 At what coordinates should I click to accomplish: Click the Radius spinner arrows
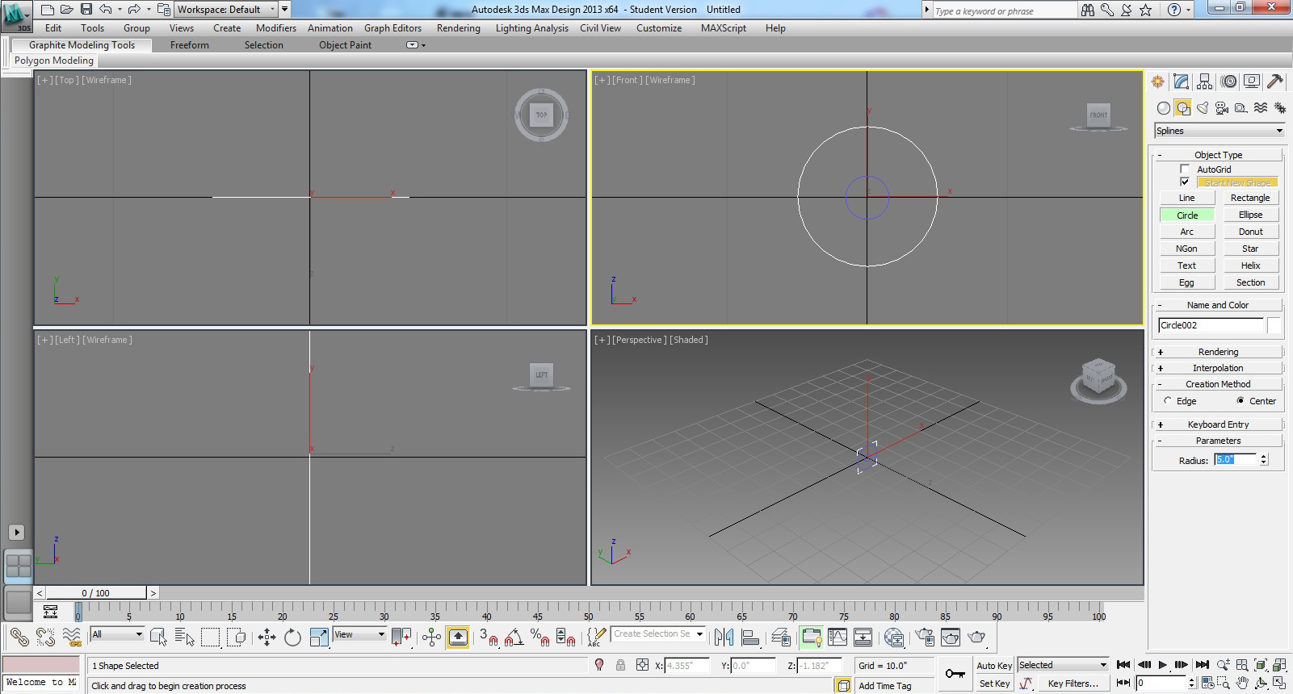coord(1264,459)
